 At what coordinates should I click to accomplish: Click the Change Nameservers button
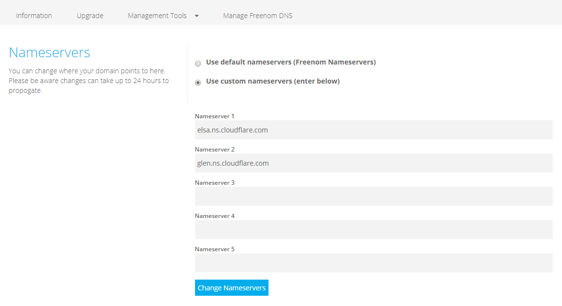pos(232,288)
